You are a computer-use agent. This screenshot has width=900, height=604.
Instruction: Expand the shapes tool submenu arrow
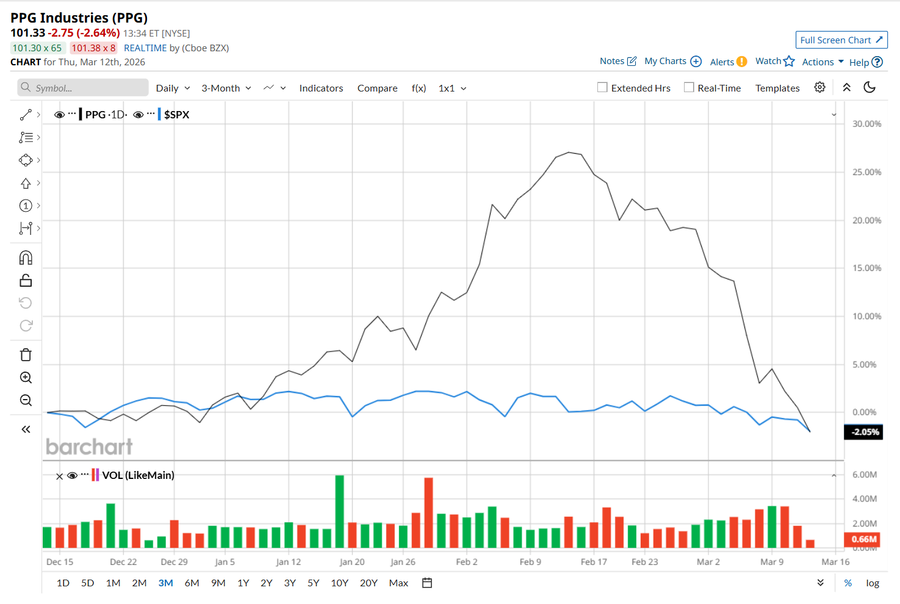(x=38, y=160)
